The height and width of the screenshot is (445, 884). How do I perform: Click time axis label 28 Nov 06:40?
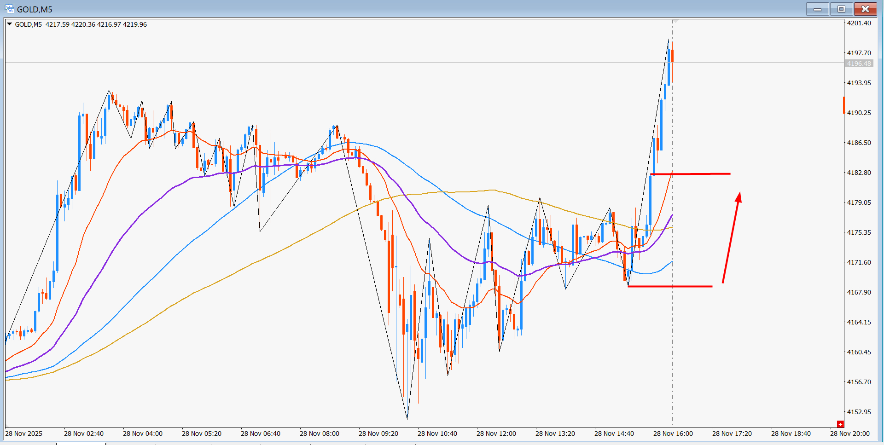261,433
